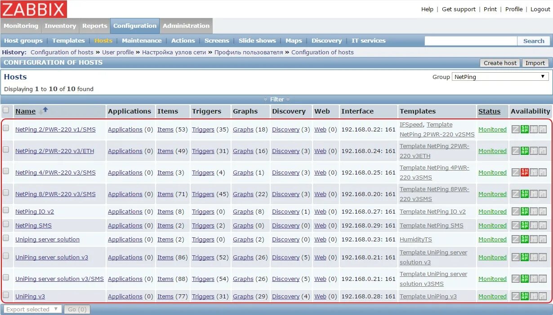The image size is (553, 315).
Task: Click the Zabbix agent icon in UniPing v3 row
Action: pos(516,296)
